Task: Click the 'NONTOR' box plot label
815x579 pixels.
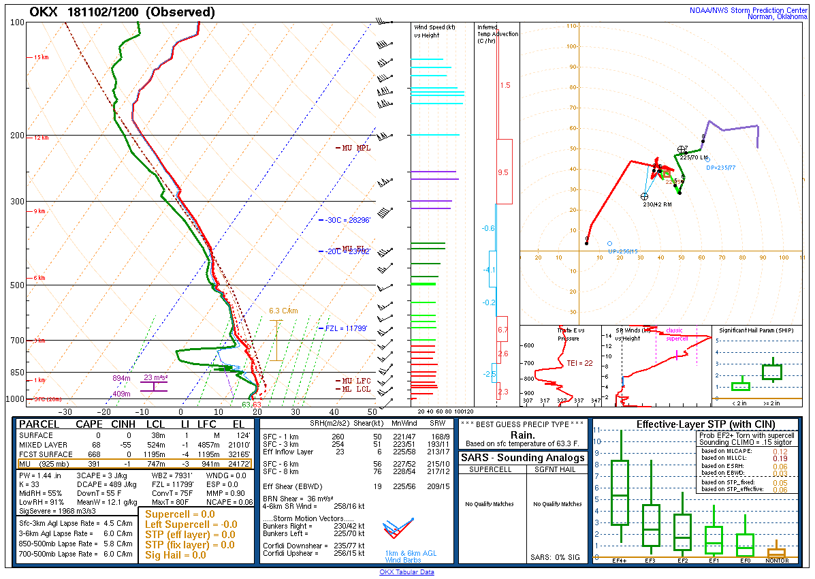Action: [777, 561]
